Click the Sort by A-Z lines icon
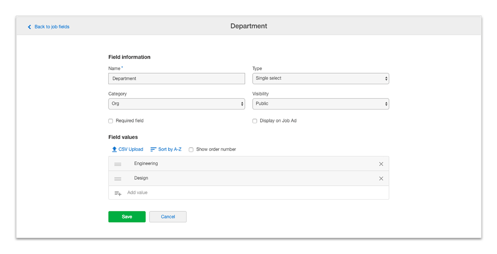The height and width of the screenshot is (254, 497). (153, 149)
